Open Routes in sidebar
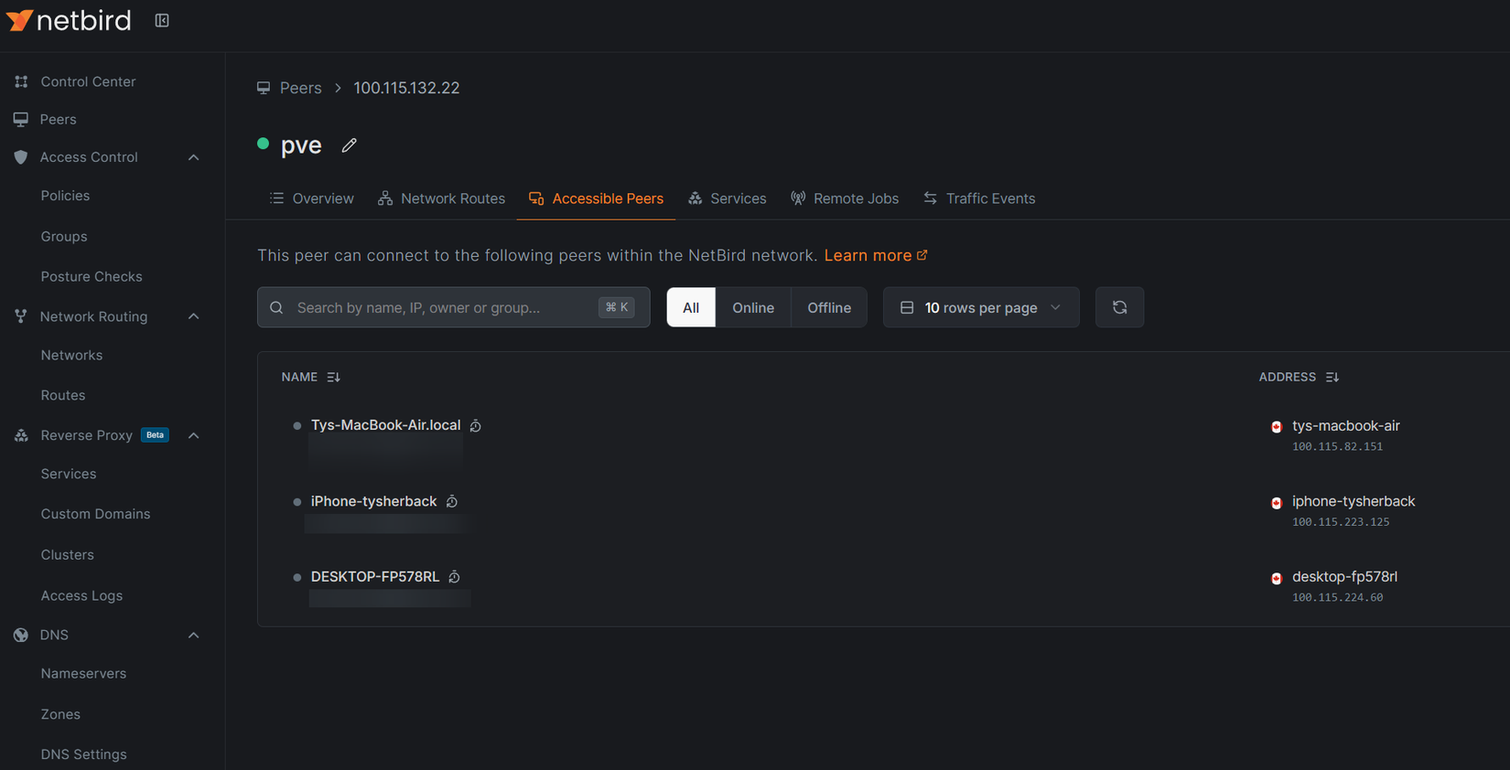Screen dimensions: 1510x770 (x=63, y=395)
